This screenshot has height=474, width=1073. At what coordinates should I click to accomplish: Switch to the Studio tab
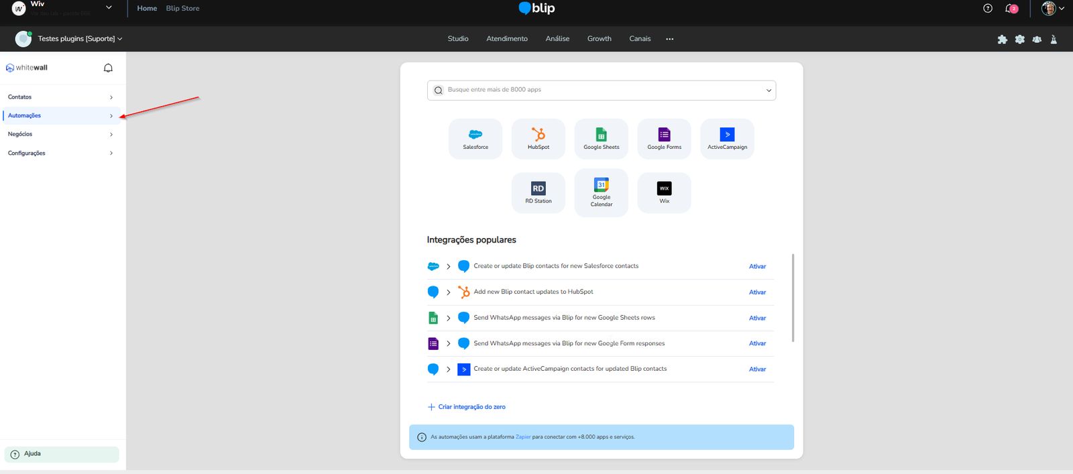click(458, 39)
